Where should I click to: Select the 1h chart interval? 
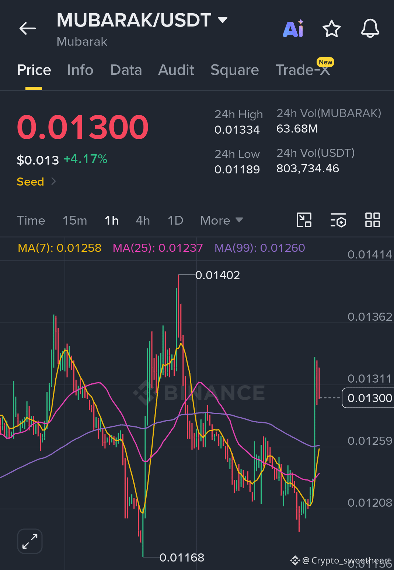[x=112, y=221]
